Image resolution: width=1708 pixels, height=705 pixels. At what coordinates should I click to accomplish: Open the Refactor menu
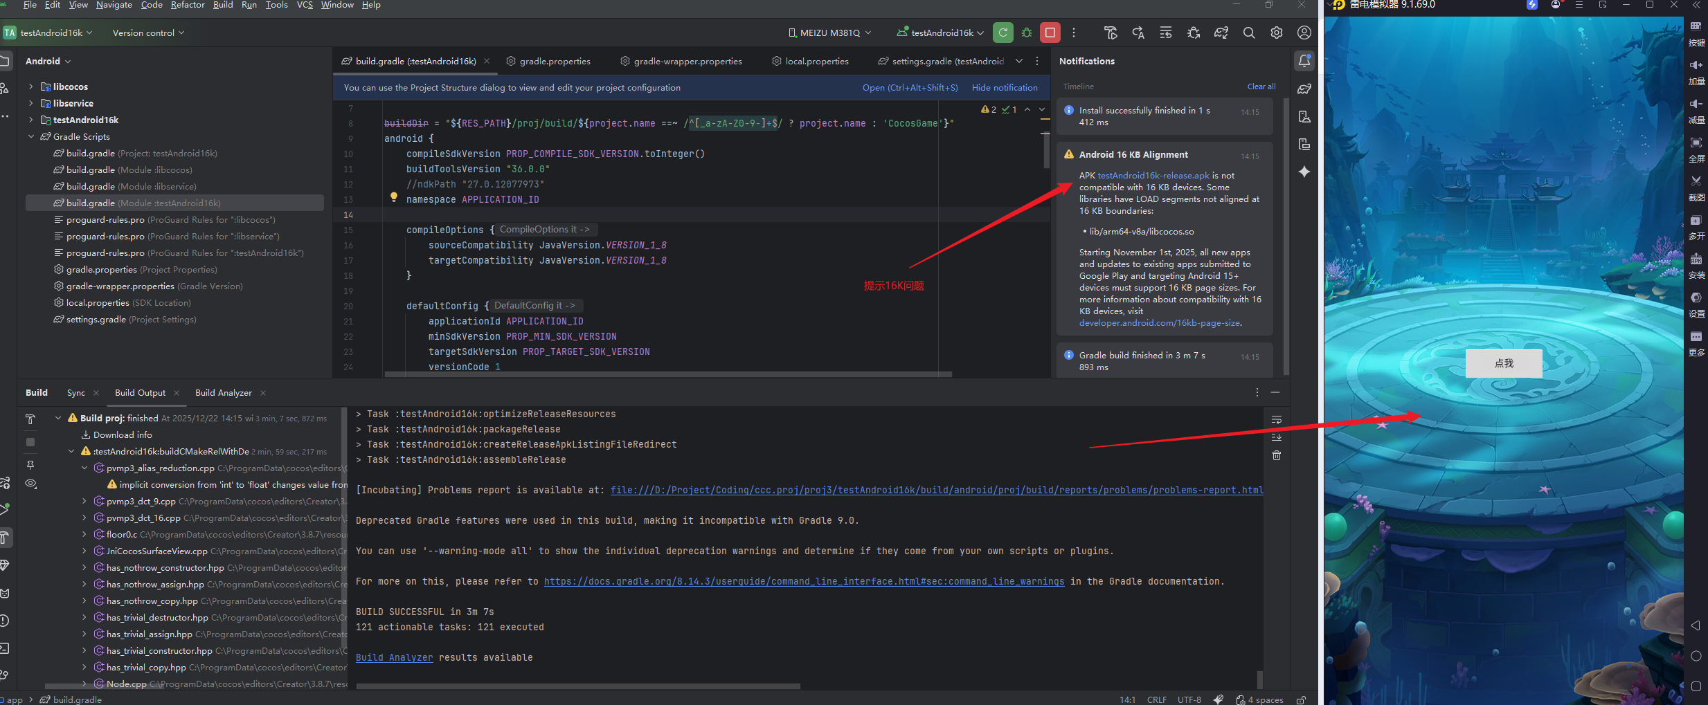[187, 5]
